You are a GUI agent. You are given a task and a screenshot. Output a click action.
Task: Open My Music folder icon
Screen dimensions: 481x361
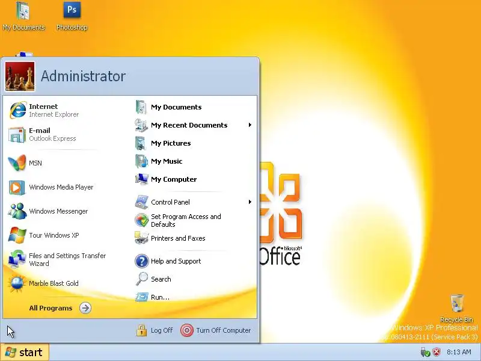[x=141, y=161]
